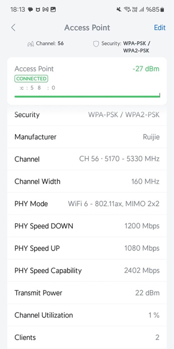Select the PHY Speed DOWN row

tap(87, 226)
